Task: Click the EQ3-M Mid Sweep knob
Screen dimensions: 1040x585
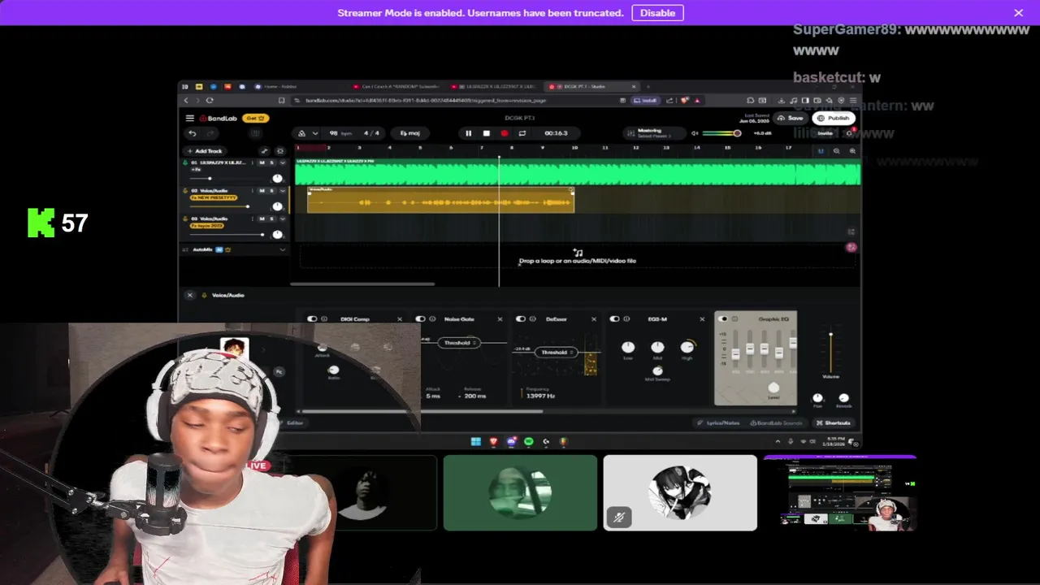Action: click(657, 370)
